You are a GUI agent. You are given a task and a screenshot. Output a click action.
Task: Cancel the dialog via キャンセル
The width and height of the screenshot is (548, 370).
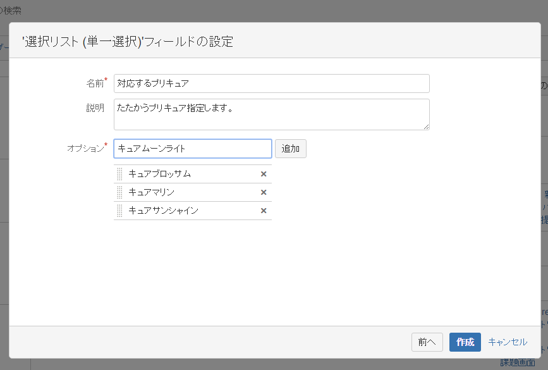coord(508,342)
